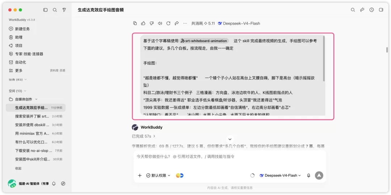Open 更多 in the sidebar
The width and height of the screenshot is (391, 195).
pyautogui.click(x=19, y=71)
